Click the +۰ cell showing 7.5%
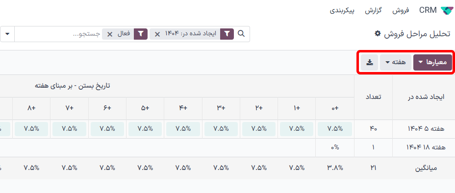 point(335,129)
